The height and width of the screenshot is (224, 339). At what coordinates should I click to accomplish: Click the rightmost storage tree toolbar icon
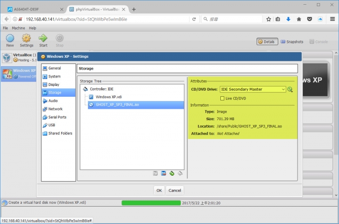tap(180, 173)
